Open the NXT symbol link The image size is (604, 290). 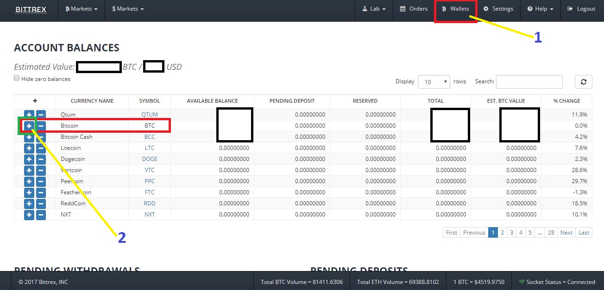coord(150,215)
